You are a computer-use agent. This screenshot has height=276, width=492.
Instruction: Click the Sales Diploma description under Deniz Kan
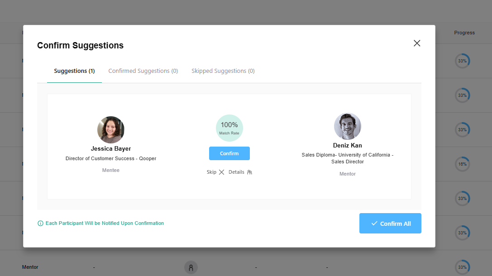click(x=347, y=158)
